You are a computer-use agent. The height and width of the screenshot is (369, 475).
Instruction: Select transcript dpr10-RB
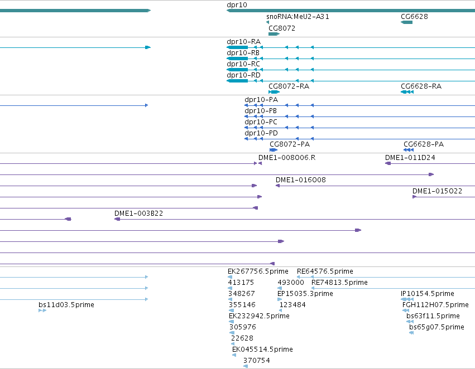[243, 52]
